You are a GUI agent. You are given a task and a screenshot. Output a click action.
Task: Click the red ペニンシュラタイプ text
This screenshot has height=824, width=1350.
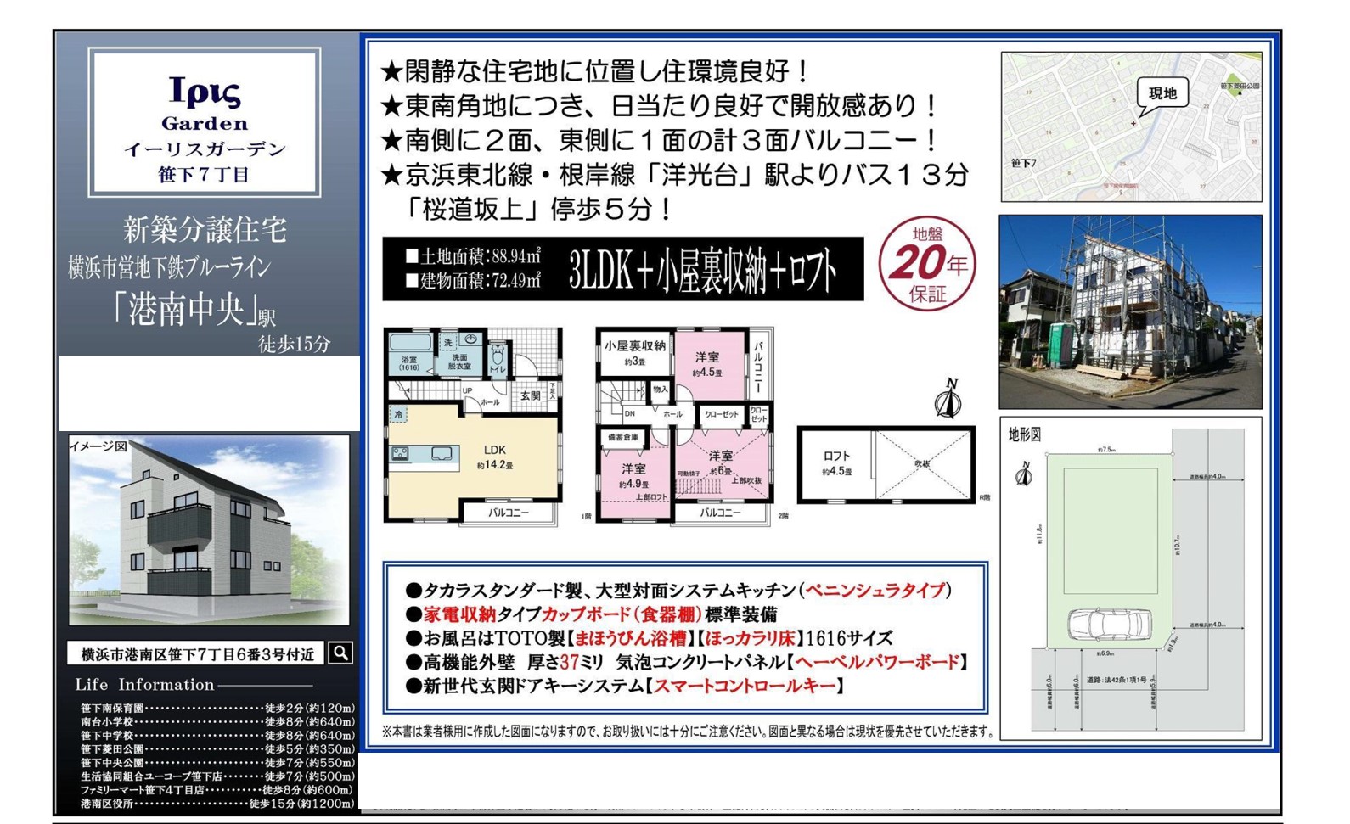[875, 590]
